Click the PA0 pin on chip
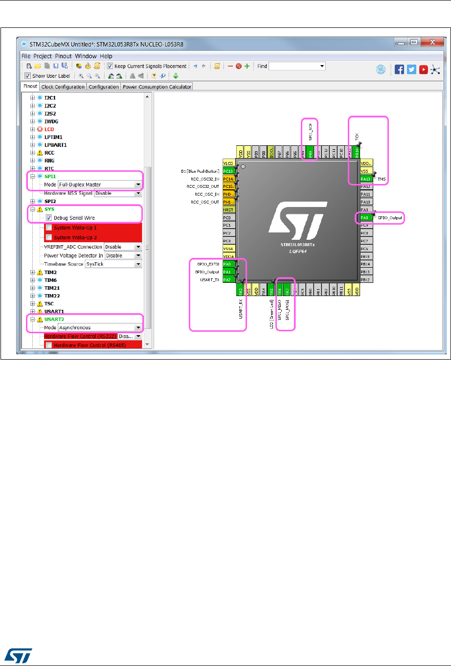Viewport: 451px width, 666px height. click(228, 264)
